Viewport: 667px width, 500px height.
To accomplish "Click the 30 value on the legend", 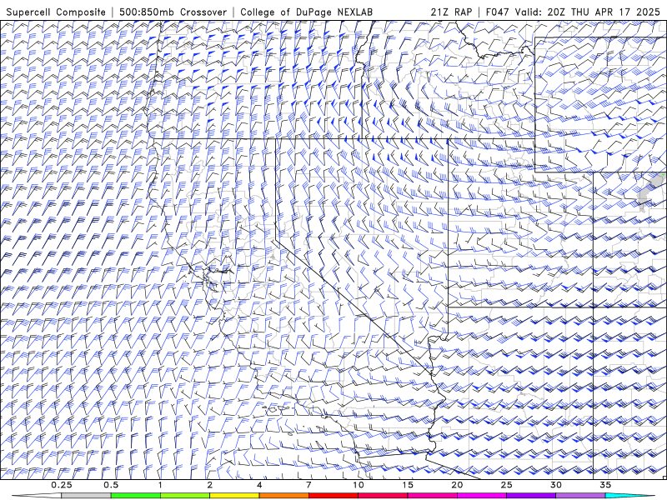I will [x=556, y=485].
